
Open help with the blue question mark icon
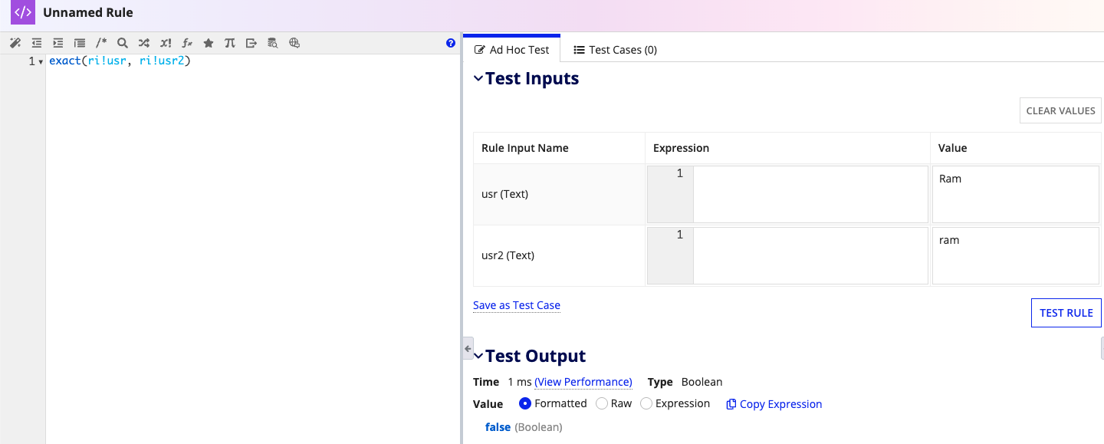tap(451, 44)
